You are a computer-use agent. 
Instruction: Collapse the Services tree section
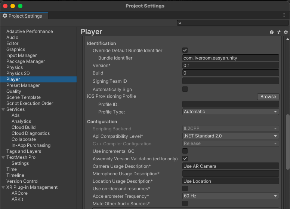click(3, 109)
